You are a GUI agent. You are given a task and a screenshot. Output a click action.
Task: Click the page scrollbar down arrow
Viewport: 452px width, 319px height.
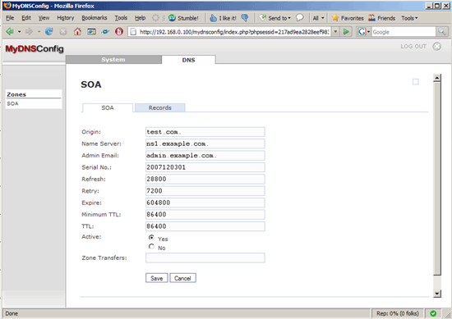(437, 294)
